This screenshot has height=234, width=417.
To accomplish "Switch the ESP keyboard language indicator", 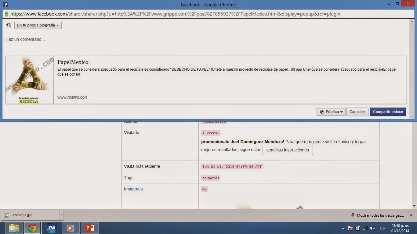I will pos(383,228).
